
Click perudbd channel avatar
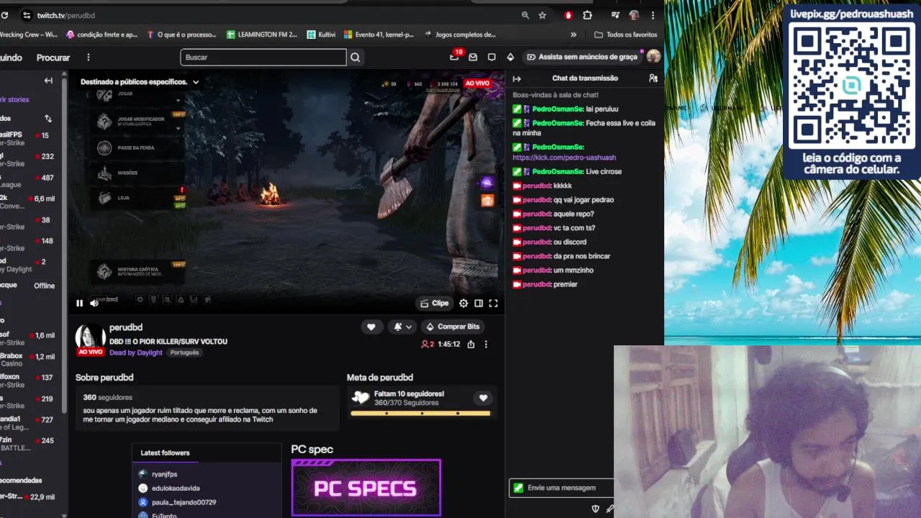pos(91,337)
